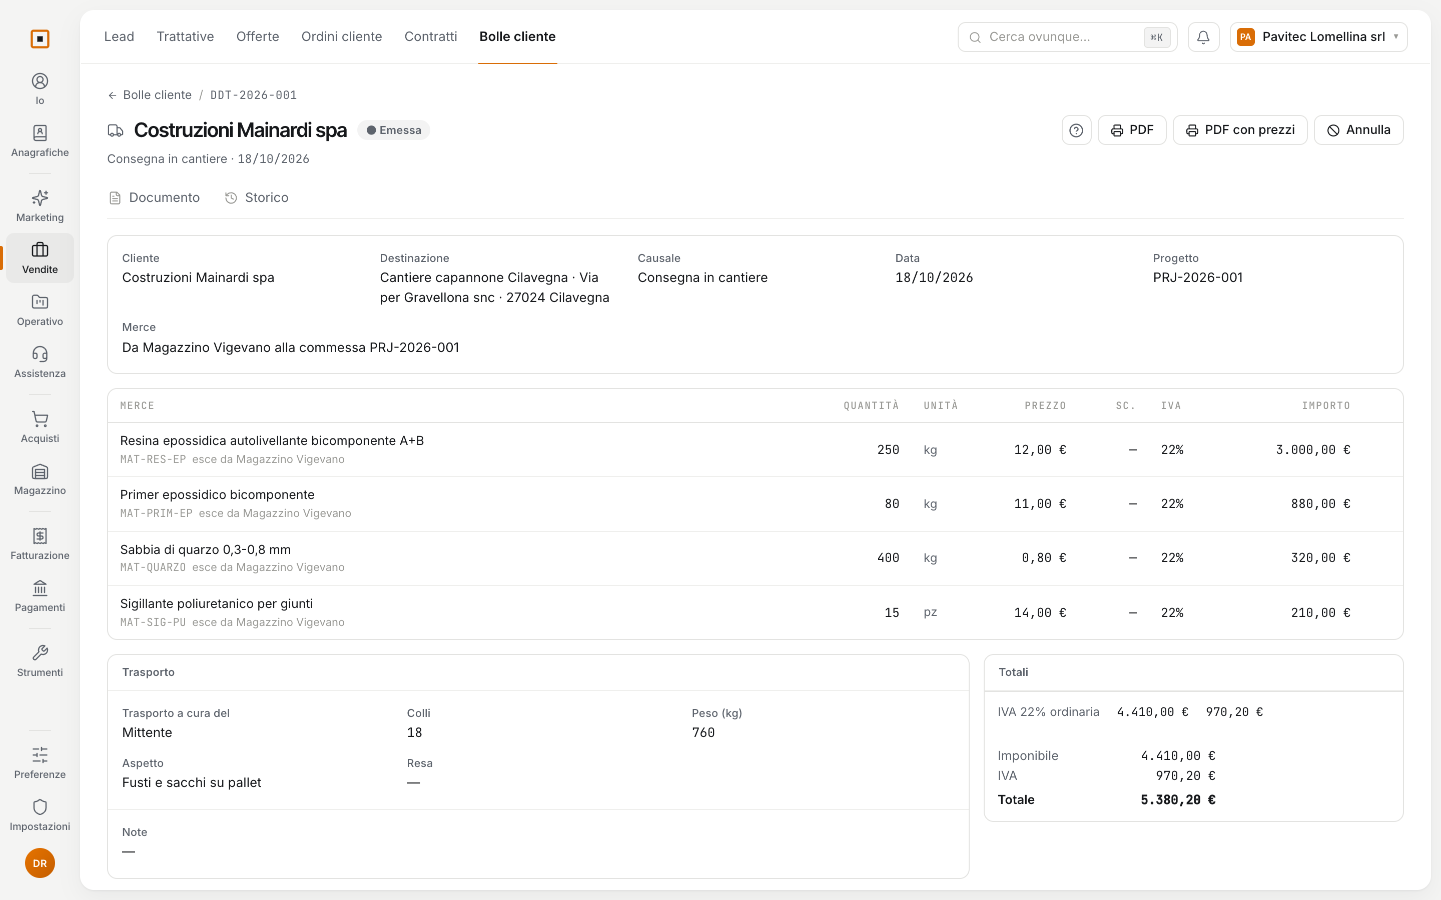This screenshot has width=1441, height=900.
Task: Click the Annulla button
Action: (1358, 130)
